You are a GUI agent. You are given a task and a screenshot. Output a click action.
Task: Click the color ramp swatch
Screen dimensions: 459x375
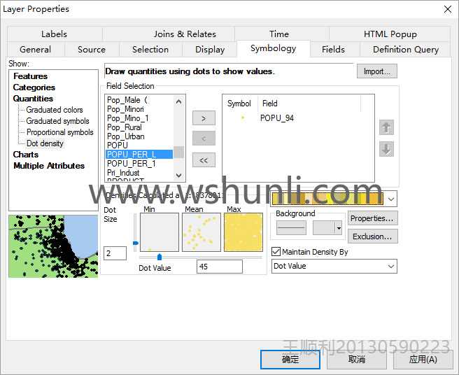pos(327,199)
